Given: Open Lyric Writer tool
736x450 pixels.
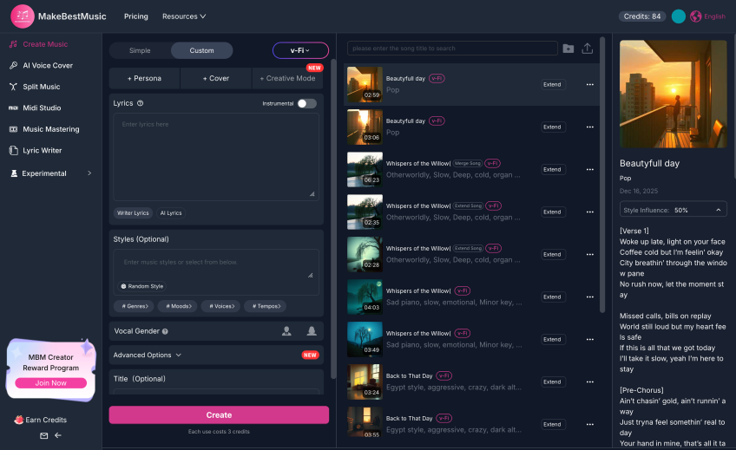Looking at the screenshot, I should click(x=36, y=151).
